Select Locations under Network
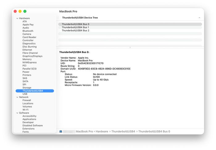 tap(28, 104)
